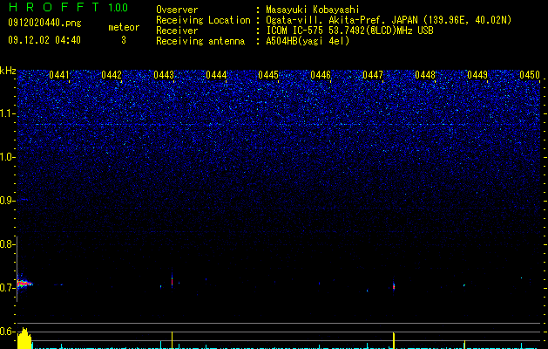Click the 0450 time marker
The width and height of the screenshot is (548, 349).
pos(530,75)
